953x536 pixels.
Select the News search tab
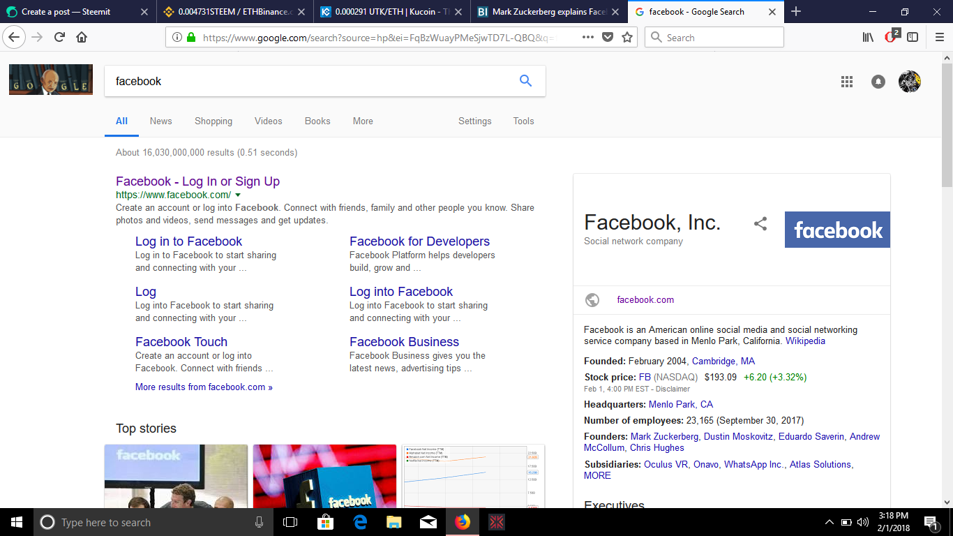[160, 121]
